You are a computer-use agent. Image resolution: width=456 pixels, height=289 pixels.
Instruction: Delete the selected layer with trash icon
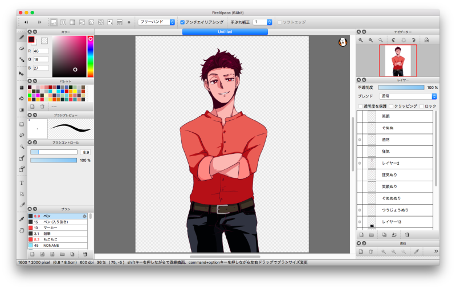tap(407, 235)
